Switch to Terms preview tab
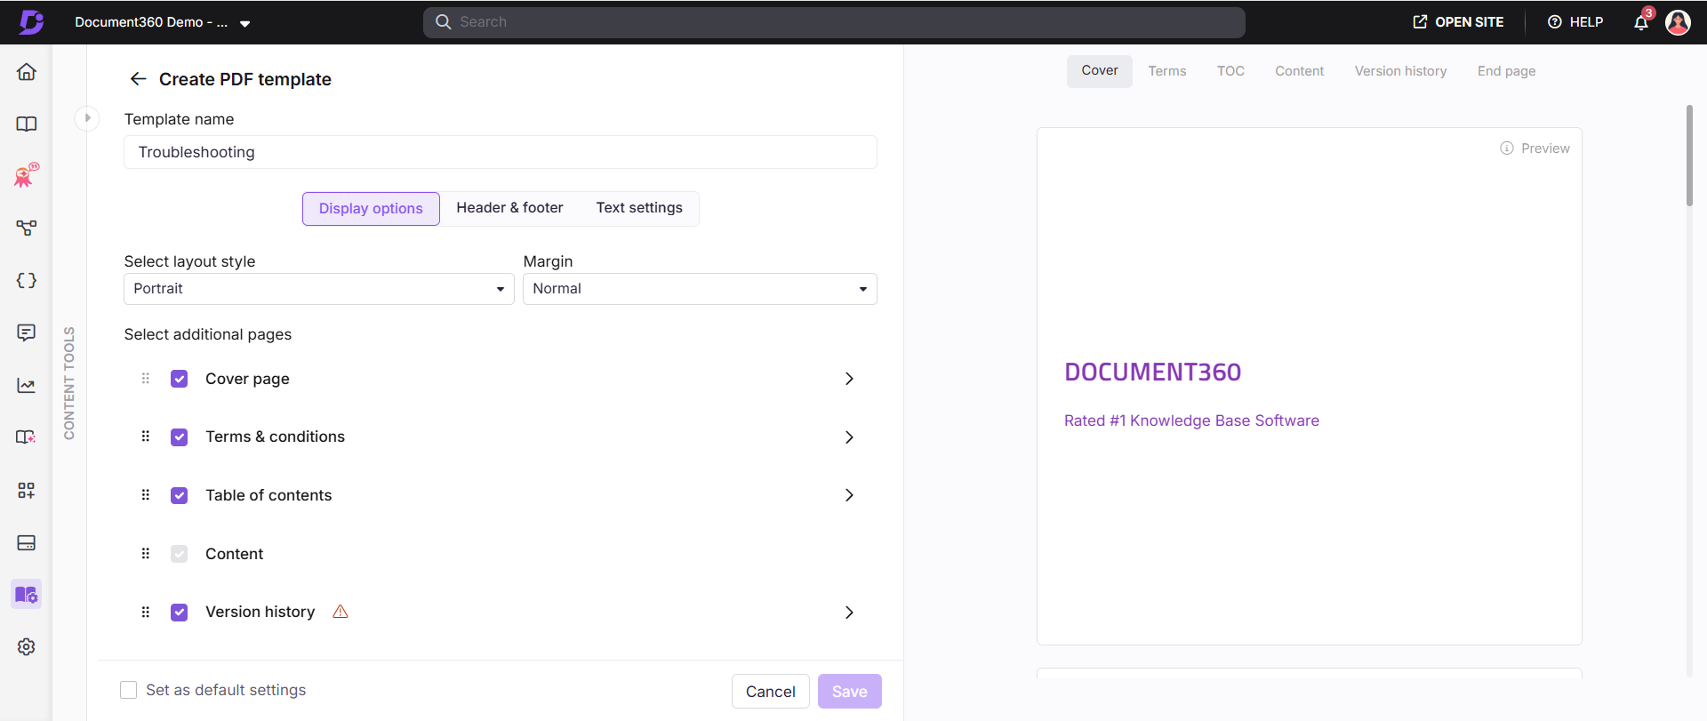Viewport: 1707px width, 721px height. (1167, 71)
